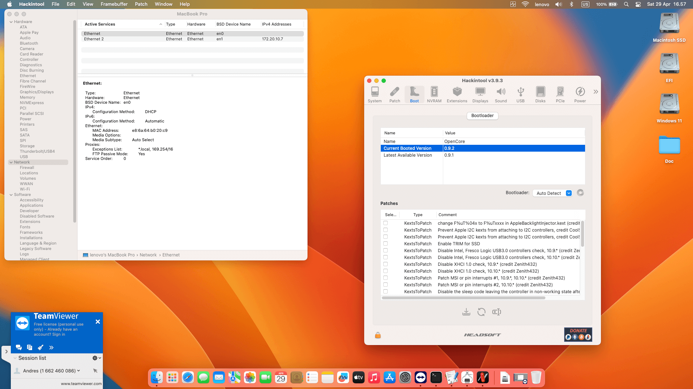The height and width of the screenshot is (389, 693).
Task: Check Fresco Logic USB3.0 10.10 patch
Action: [x=385, y=258]
